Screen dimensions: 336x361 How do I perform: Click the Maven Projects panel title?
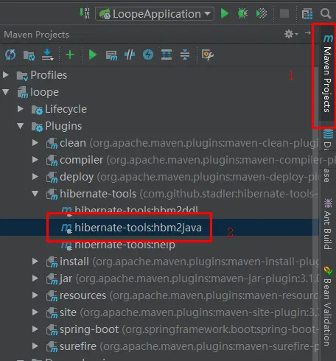(36, 35)
